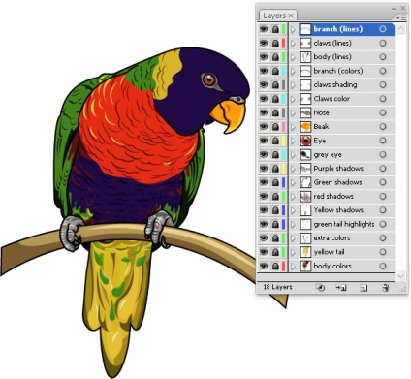
Task: Click Delete Selection trash icon
Action: pos(385,288)
